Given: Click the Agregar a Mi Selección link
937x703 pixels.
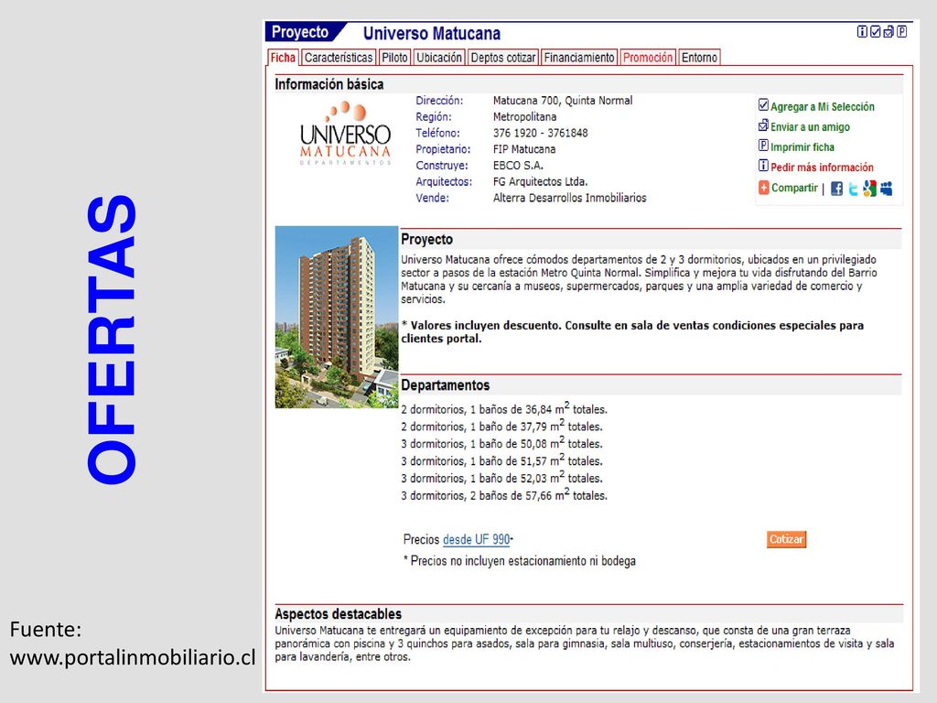Looking at the screenshot, I should point(823,107).
